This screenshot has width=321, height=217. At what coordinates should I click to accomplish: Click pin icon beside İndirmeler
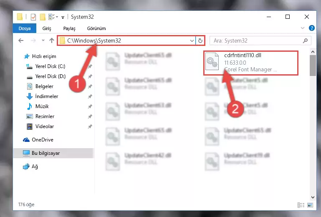pyautogui.click(x=90, y=96)
